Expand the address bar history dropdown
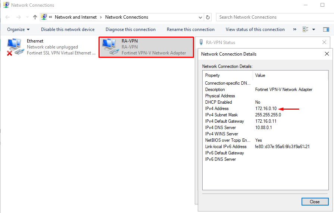The height and width of the screenshot is (213, 334). coord(200,18)
